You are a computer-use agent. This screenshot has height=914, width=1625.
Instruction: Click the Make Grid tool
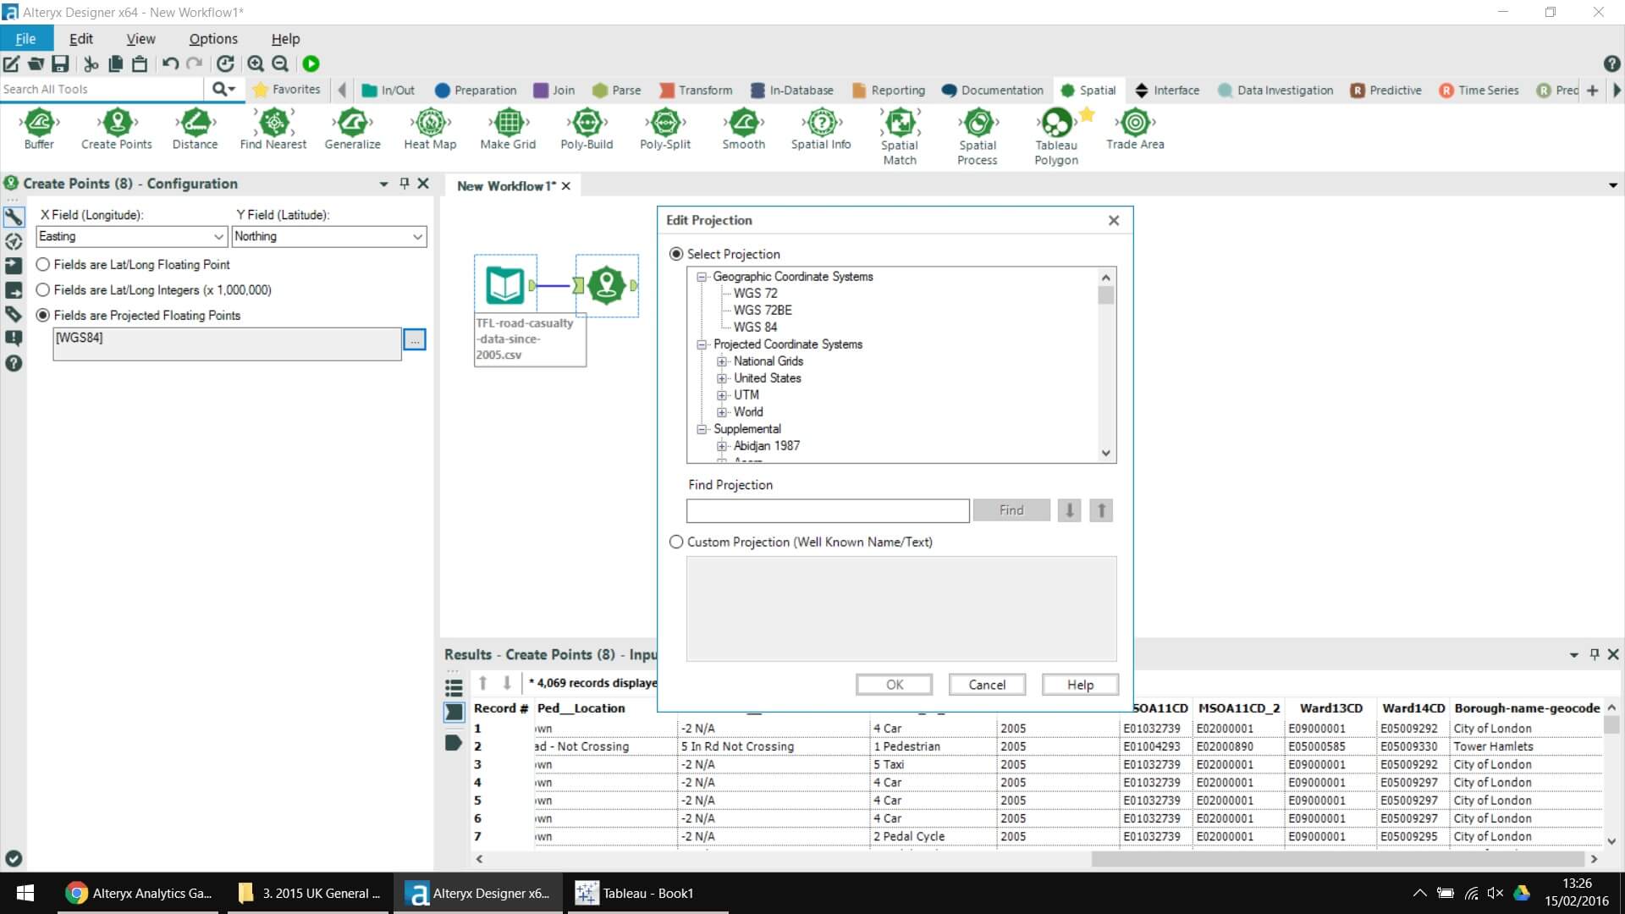pos(508,124)
